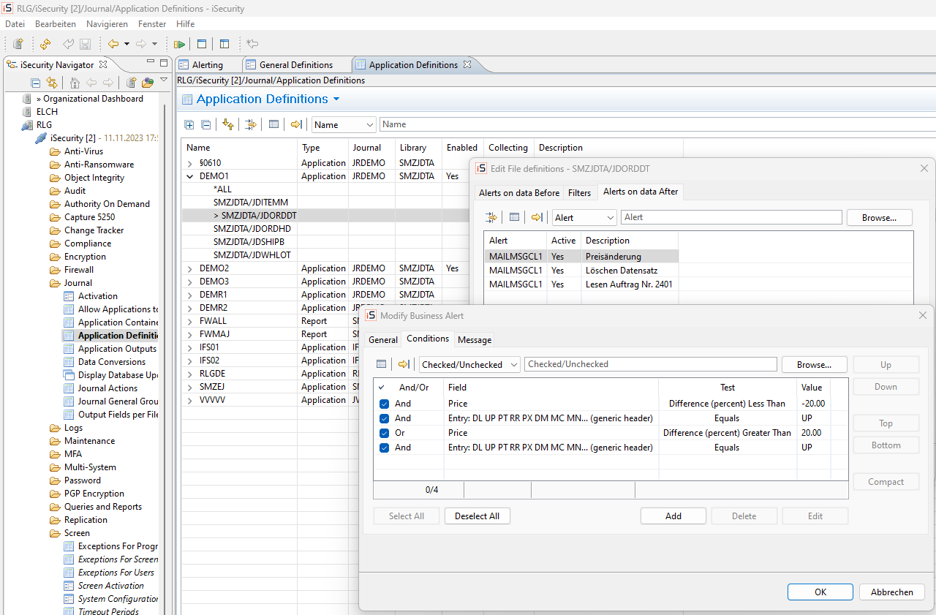Screen dimensions: 936x615
Task: Open the Hilfe menu
Action: 186,24
